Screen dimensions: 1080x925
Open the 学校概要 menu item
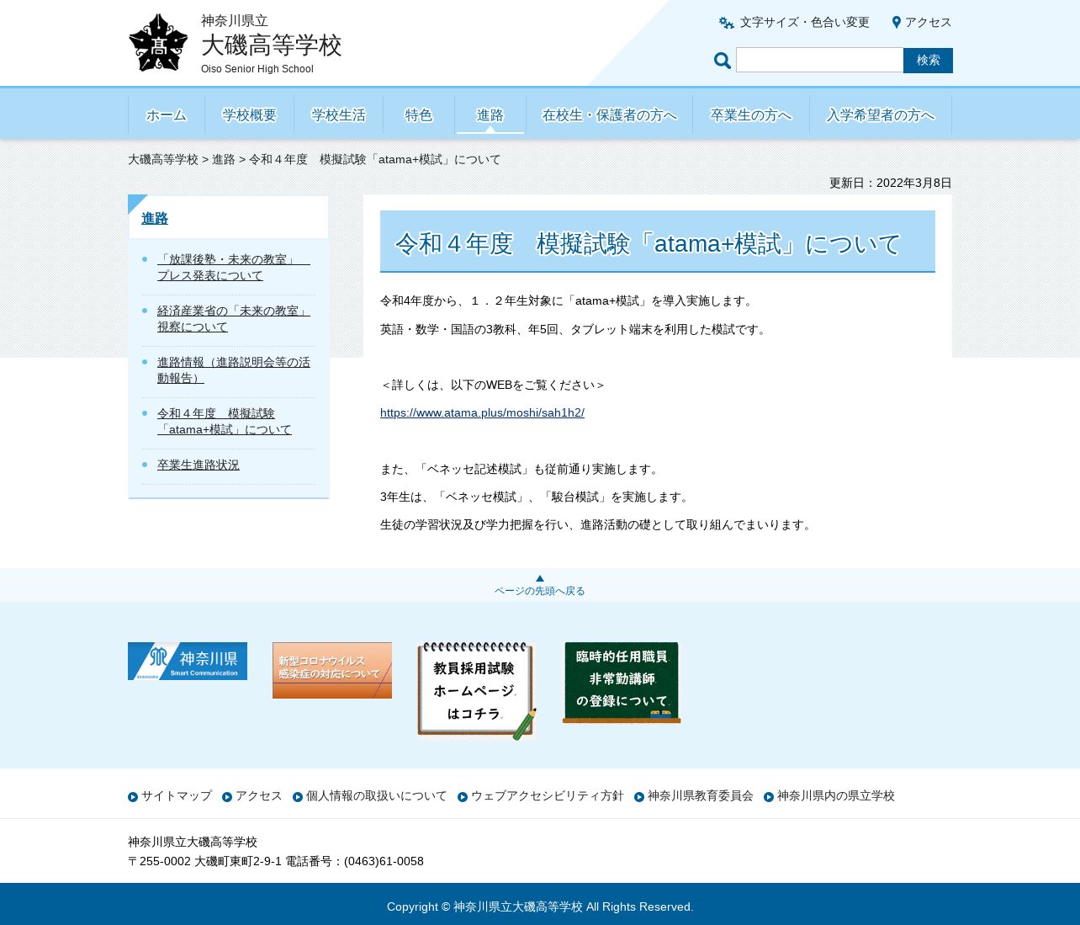[x=249, y=114]
